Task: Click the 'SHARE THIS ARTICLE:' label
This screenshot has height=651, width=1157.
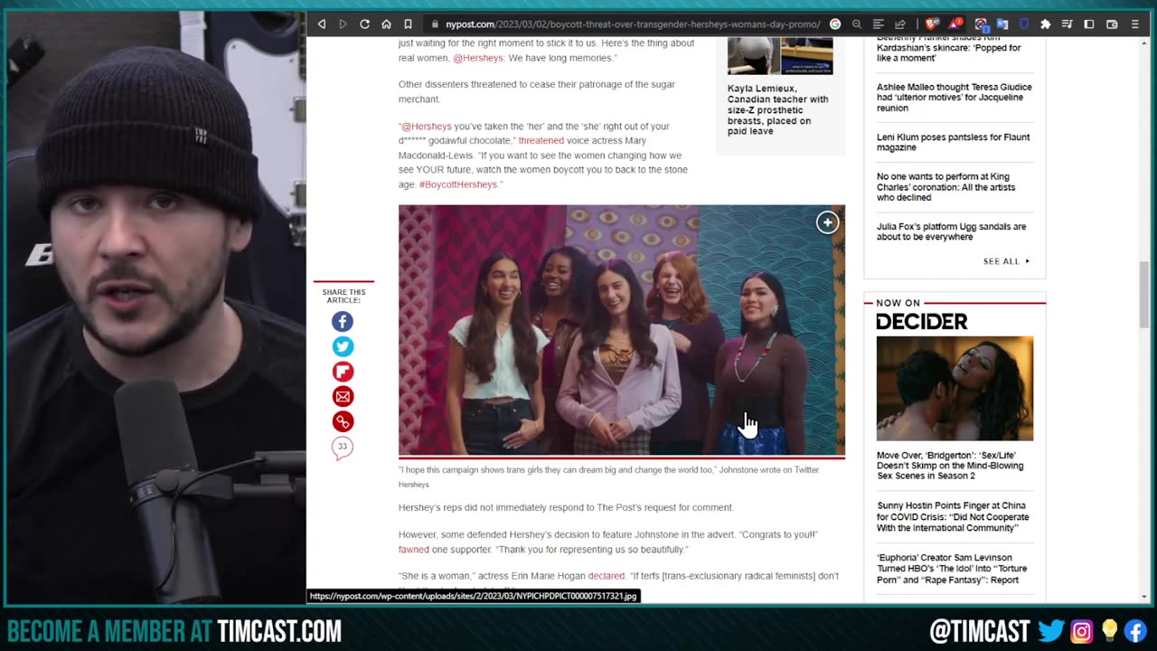Action: (343, 296)
